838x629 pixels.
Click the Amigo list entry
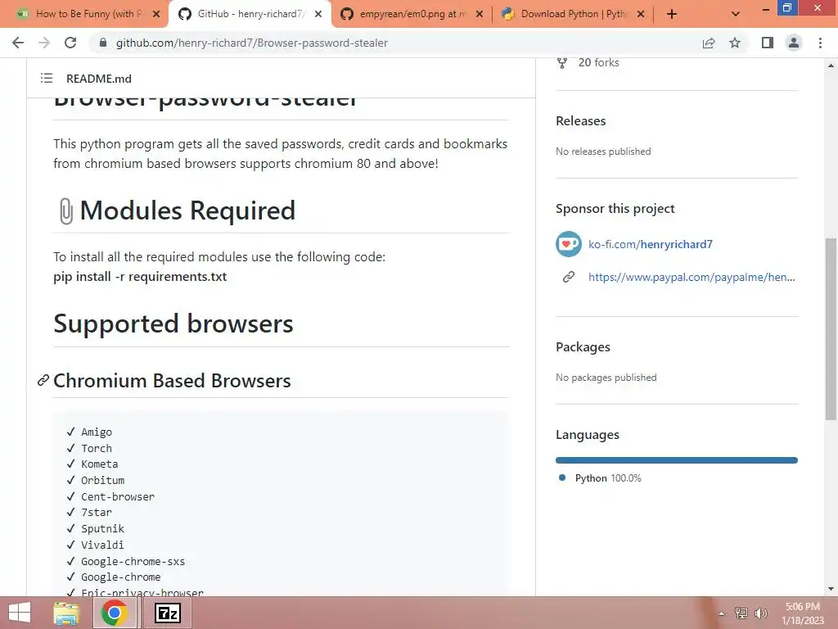pyautogui.click(x=97, y=432)
